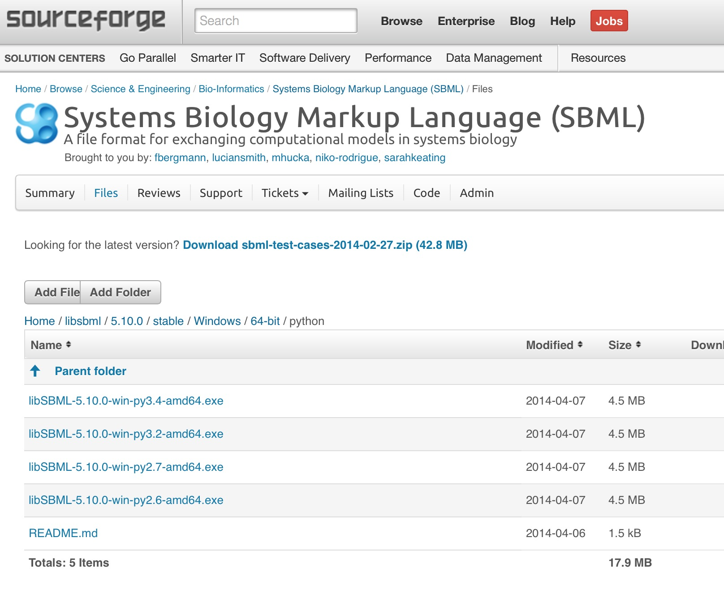Viewport: 724px width, 589px height.
Task: Click the Add Folder button
Action: [x=120, y=292]
